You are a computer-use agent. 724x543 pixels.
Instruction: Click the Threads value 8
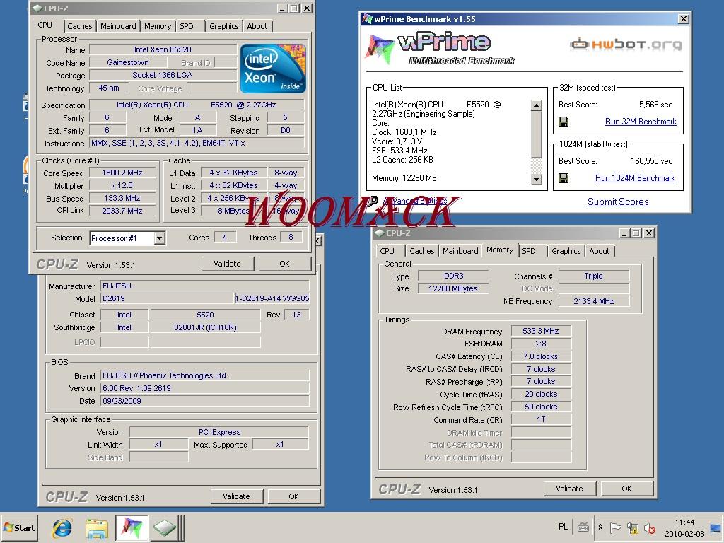[291, 238]
